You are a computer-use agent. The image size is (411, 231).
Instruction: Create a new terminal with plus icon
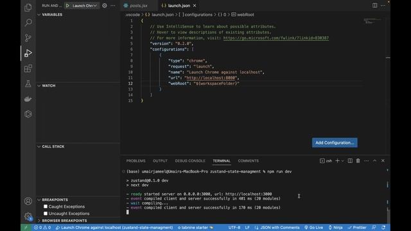pyautogui.click(x=337, y=161)
